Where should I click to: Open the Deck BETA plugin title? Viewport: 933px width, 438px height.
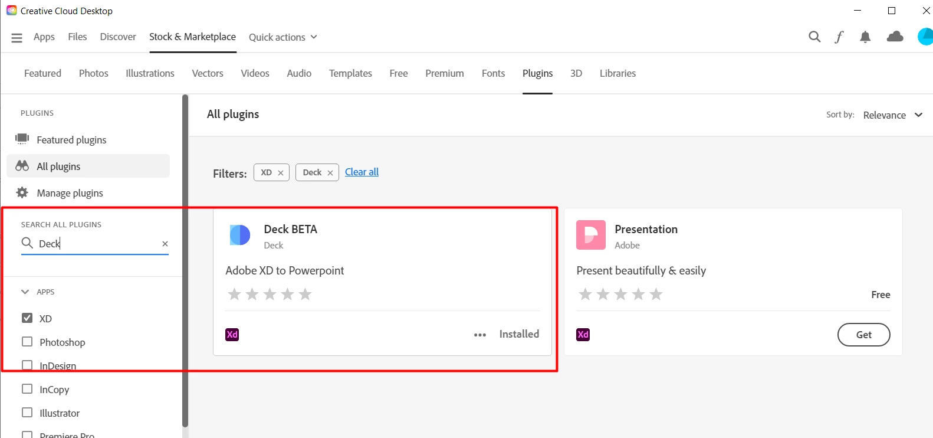(290, 229)
